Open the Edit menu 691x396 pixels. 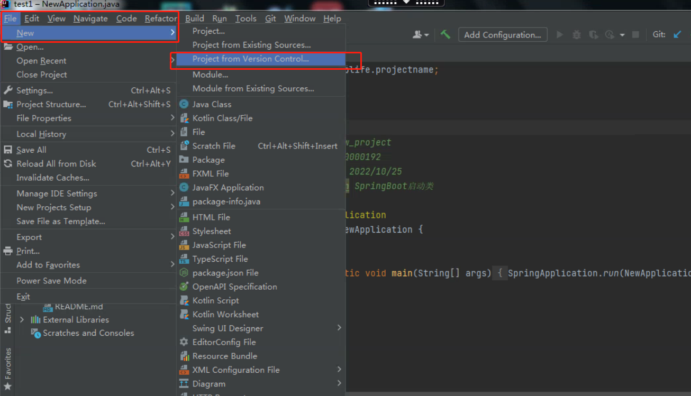(x=32, y=19)
